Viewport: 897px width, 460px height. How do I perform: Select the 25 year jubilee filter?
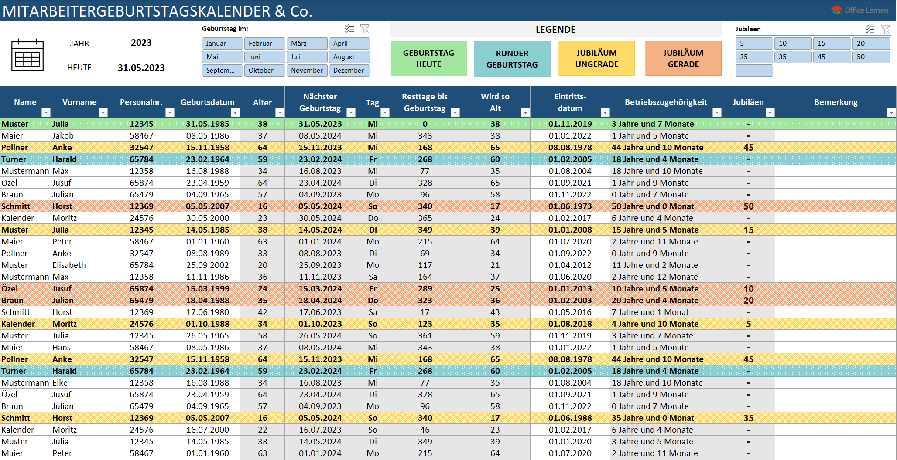(x=753, y=57)
